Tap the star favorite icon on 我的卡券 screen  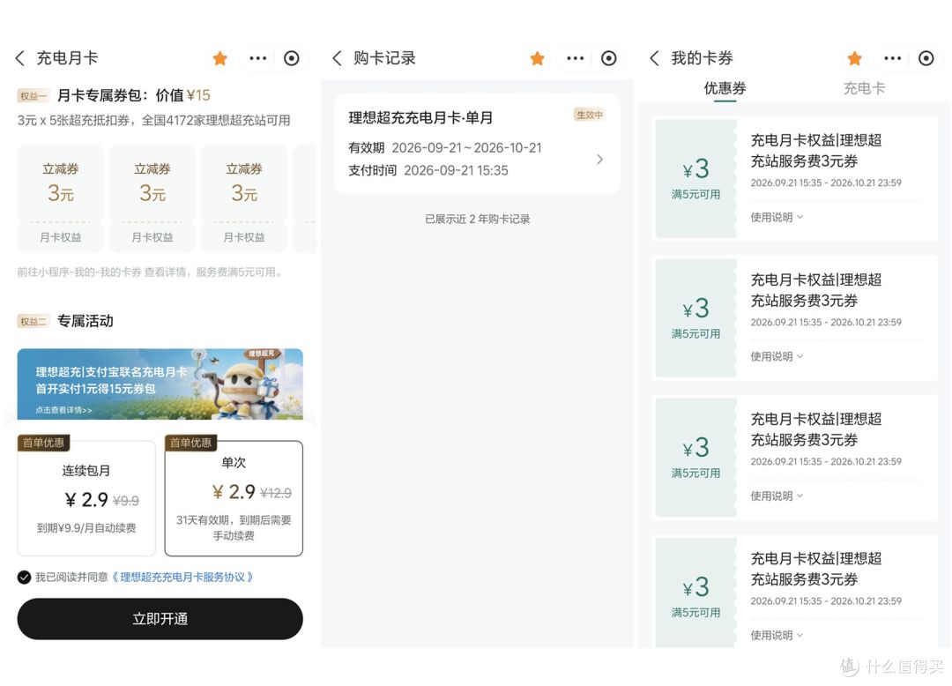coord(855,58)
